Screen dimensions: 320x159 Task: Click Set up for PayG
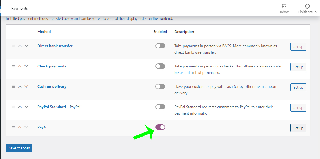coord(298,128)
